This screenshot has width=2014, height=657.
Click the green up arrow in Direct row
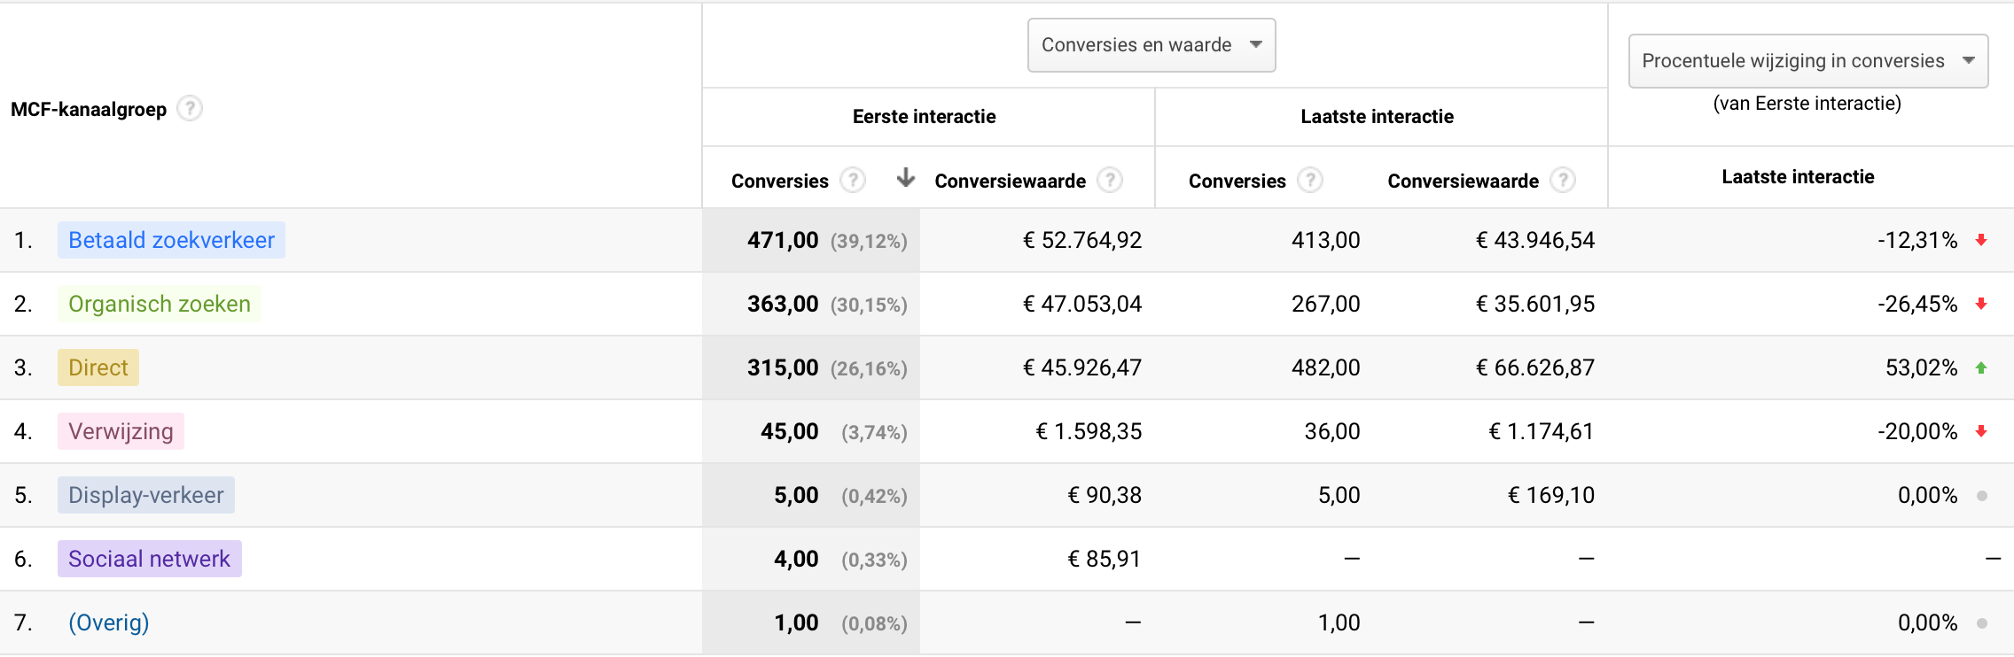click(1981, 367)
